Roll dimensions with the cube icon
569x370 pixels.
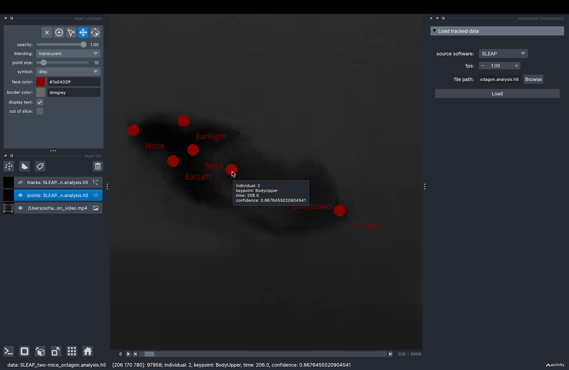40,351
